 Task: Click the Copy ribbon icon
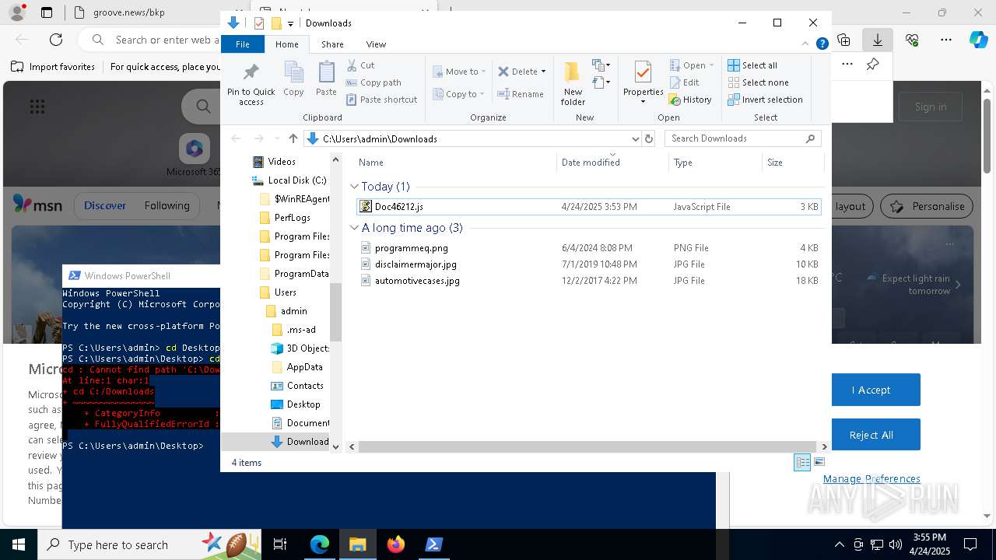293,79
